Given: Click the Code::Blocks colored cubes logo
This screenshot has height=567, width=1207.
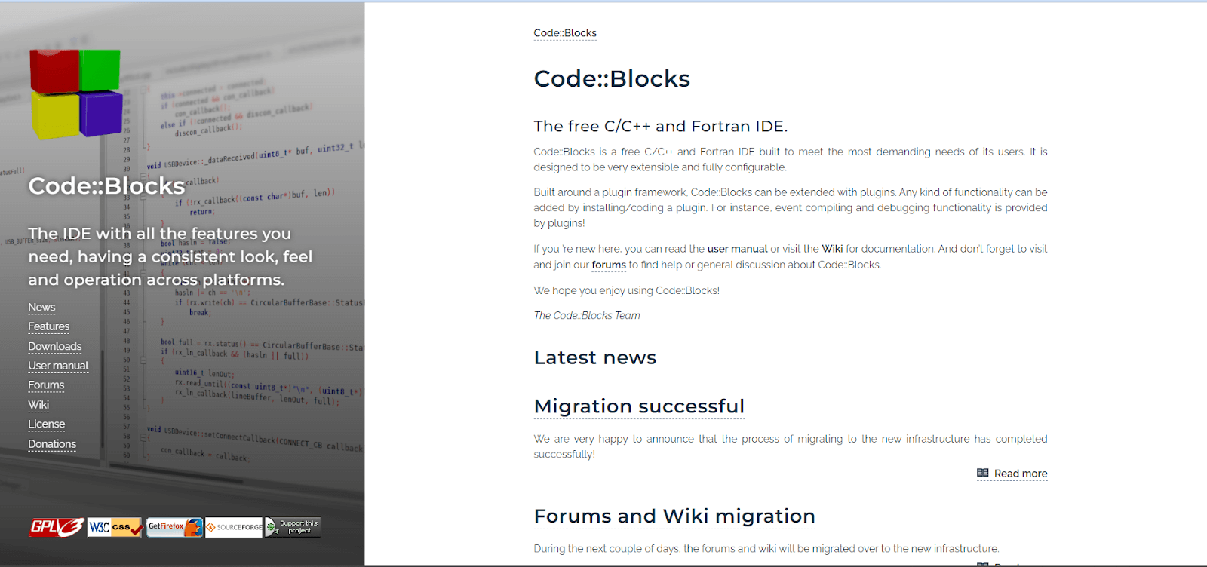Looking at the screenshot, I should 75,93.
